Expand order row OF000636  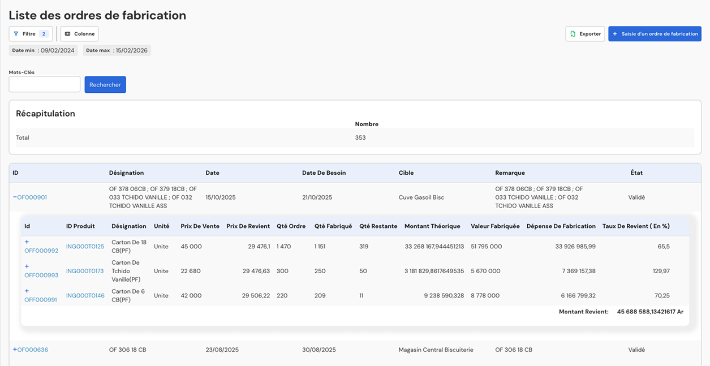15,350
